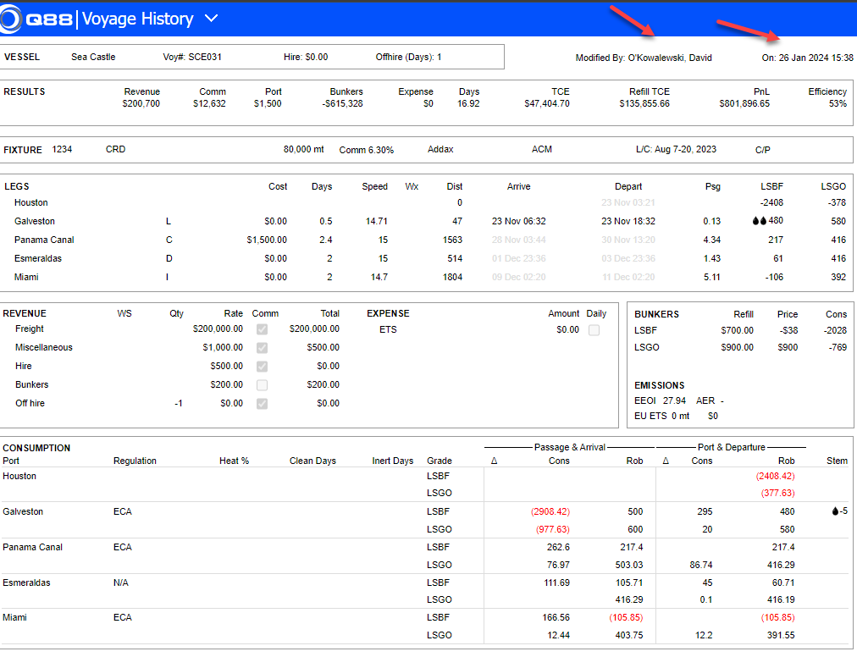Click the Esmeraldas port in Legs
857x657 pixels.
pyautogui.click(x=38, y=258)
